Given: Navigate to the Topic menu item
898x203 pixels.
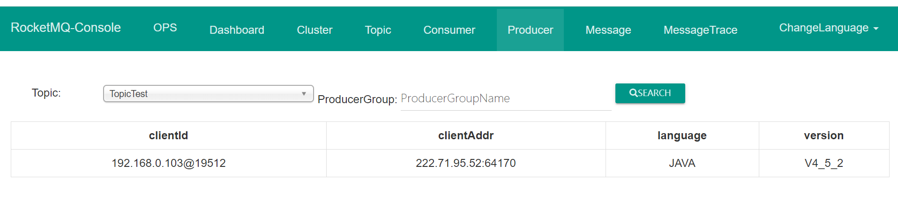Looking at the screenshot, I should point(378,30).
